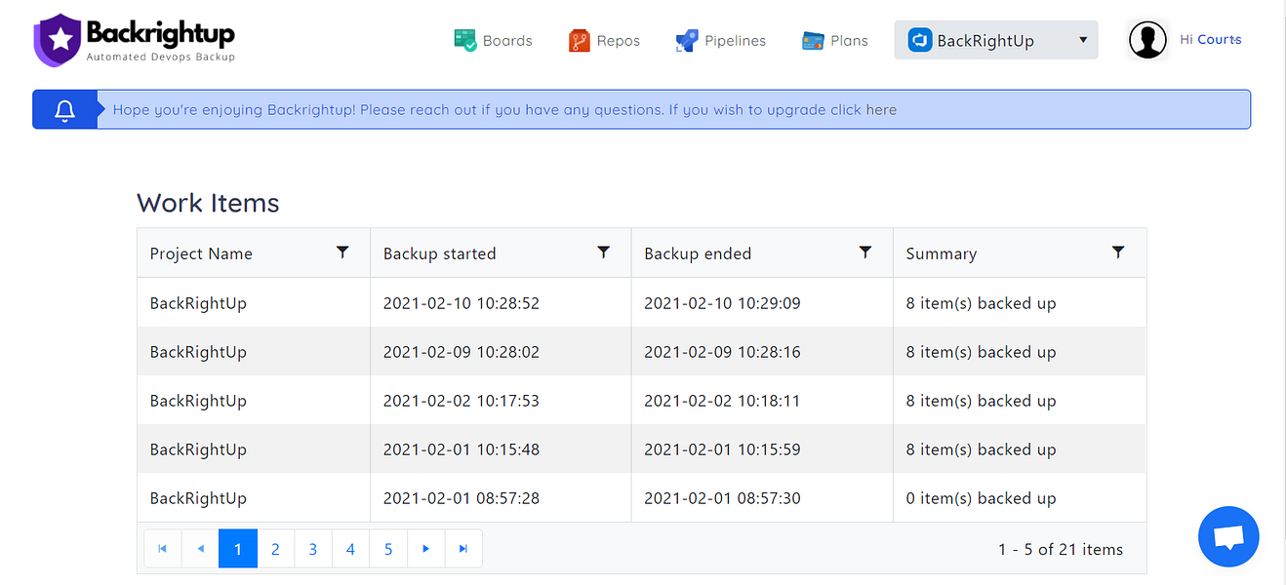Viewport: 1286px width, 585px height.
Task: Click backup started 2021-02-01 10:15:48
Action: (x=462, y=449)
